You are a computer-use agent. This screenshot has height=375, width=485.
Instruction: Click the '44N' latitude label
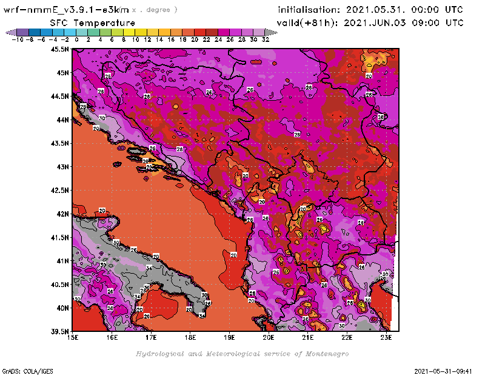63,120
